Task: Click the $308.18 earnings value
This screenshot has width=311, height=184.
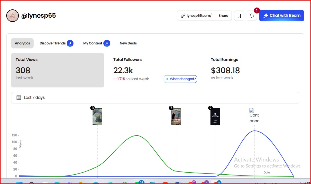Action: coord(225,70)
